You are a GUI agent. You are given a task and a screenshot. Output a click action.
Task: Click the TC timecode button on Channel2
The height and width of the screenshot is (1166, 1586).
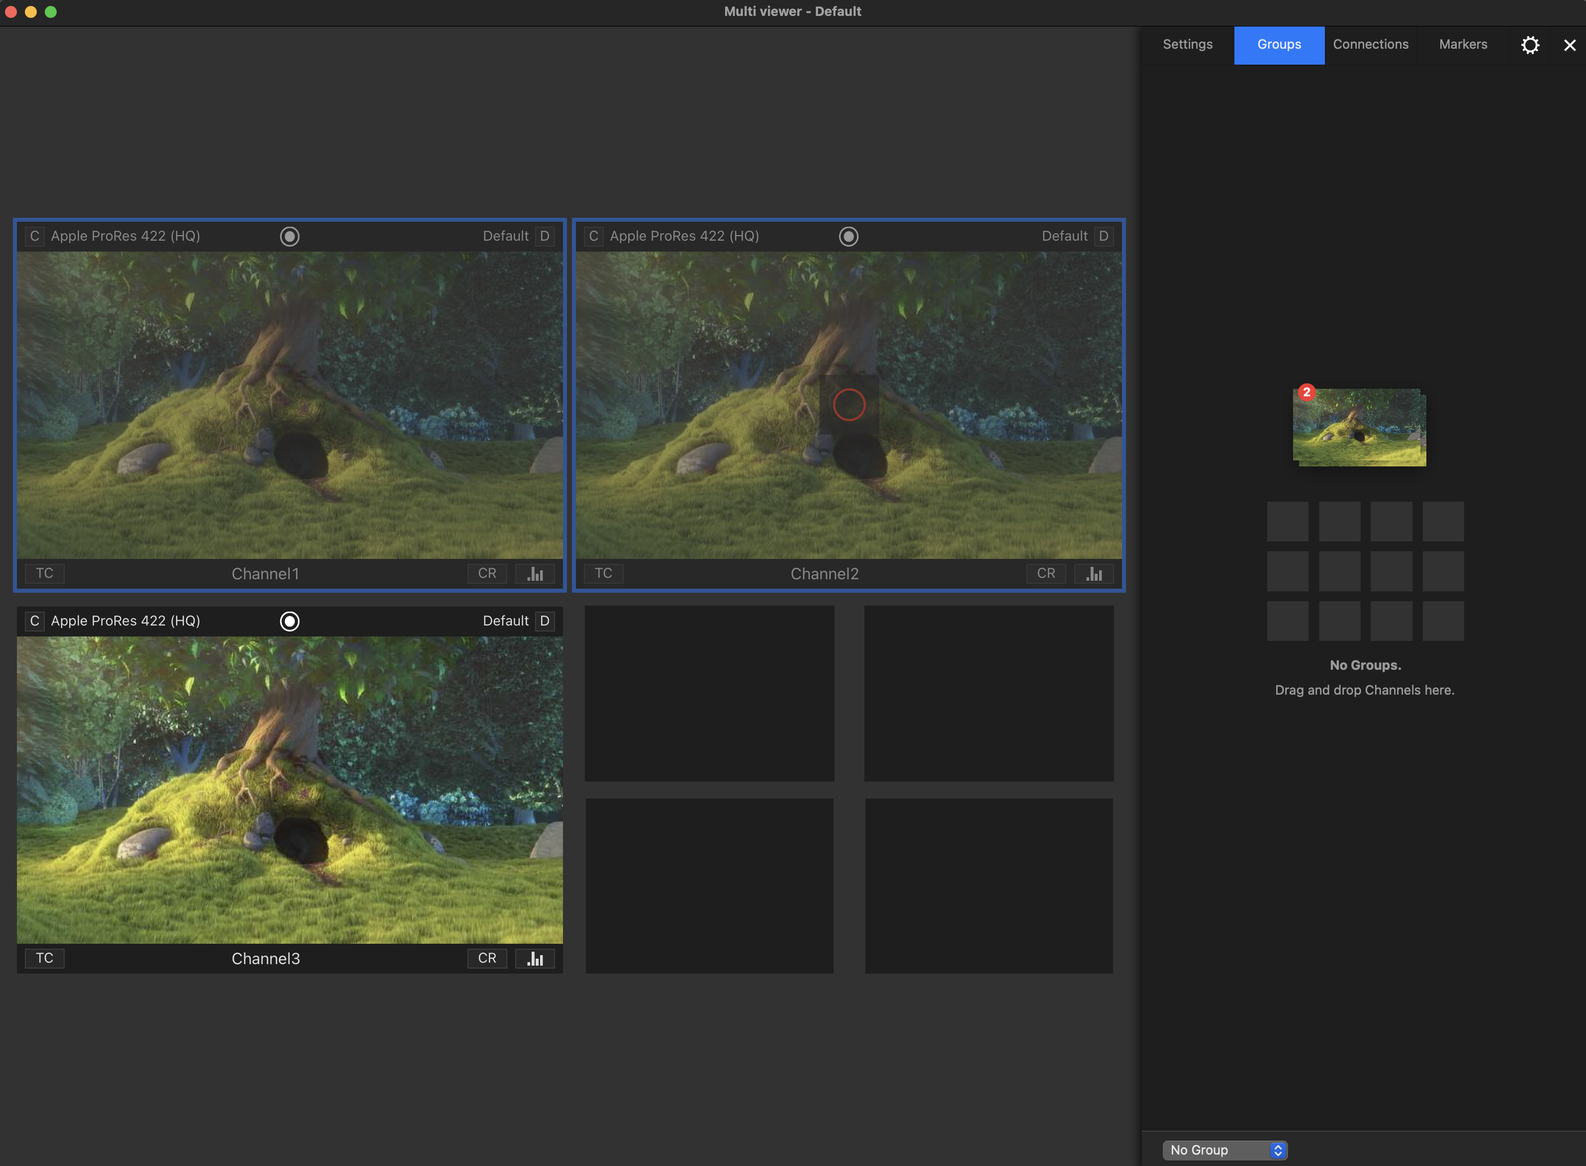603,573
